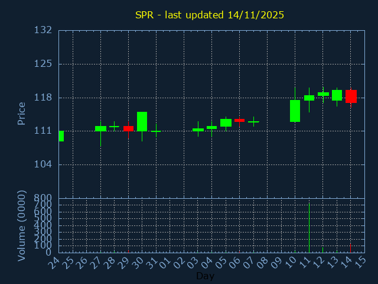Click the Price y-axis title

click(22, 113)
